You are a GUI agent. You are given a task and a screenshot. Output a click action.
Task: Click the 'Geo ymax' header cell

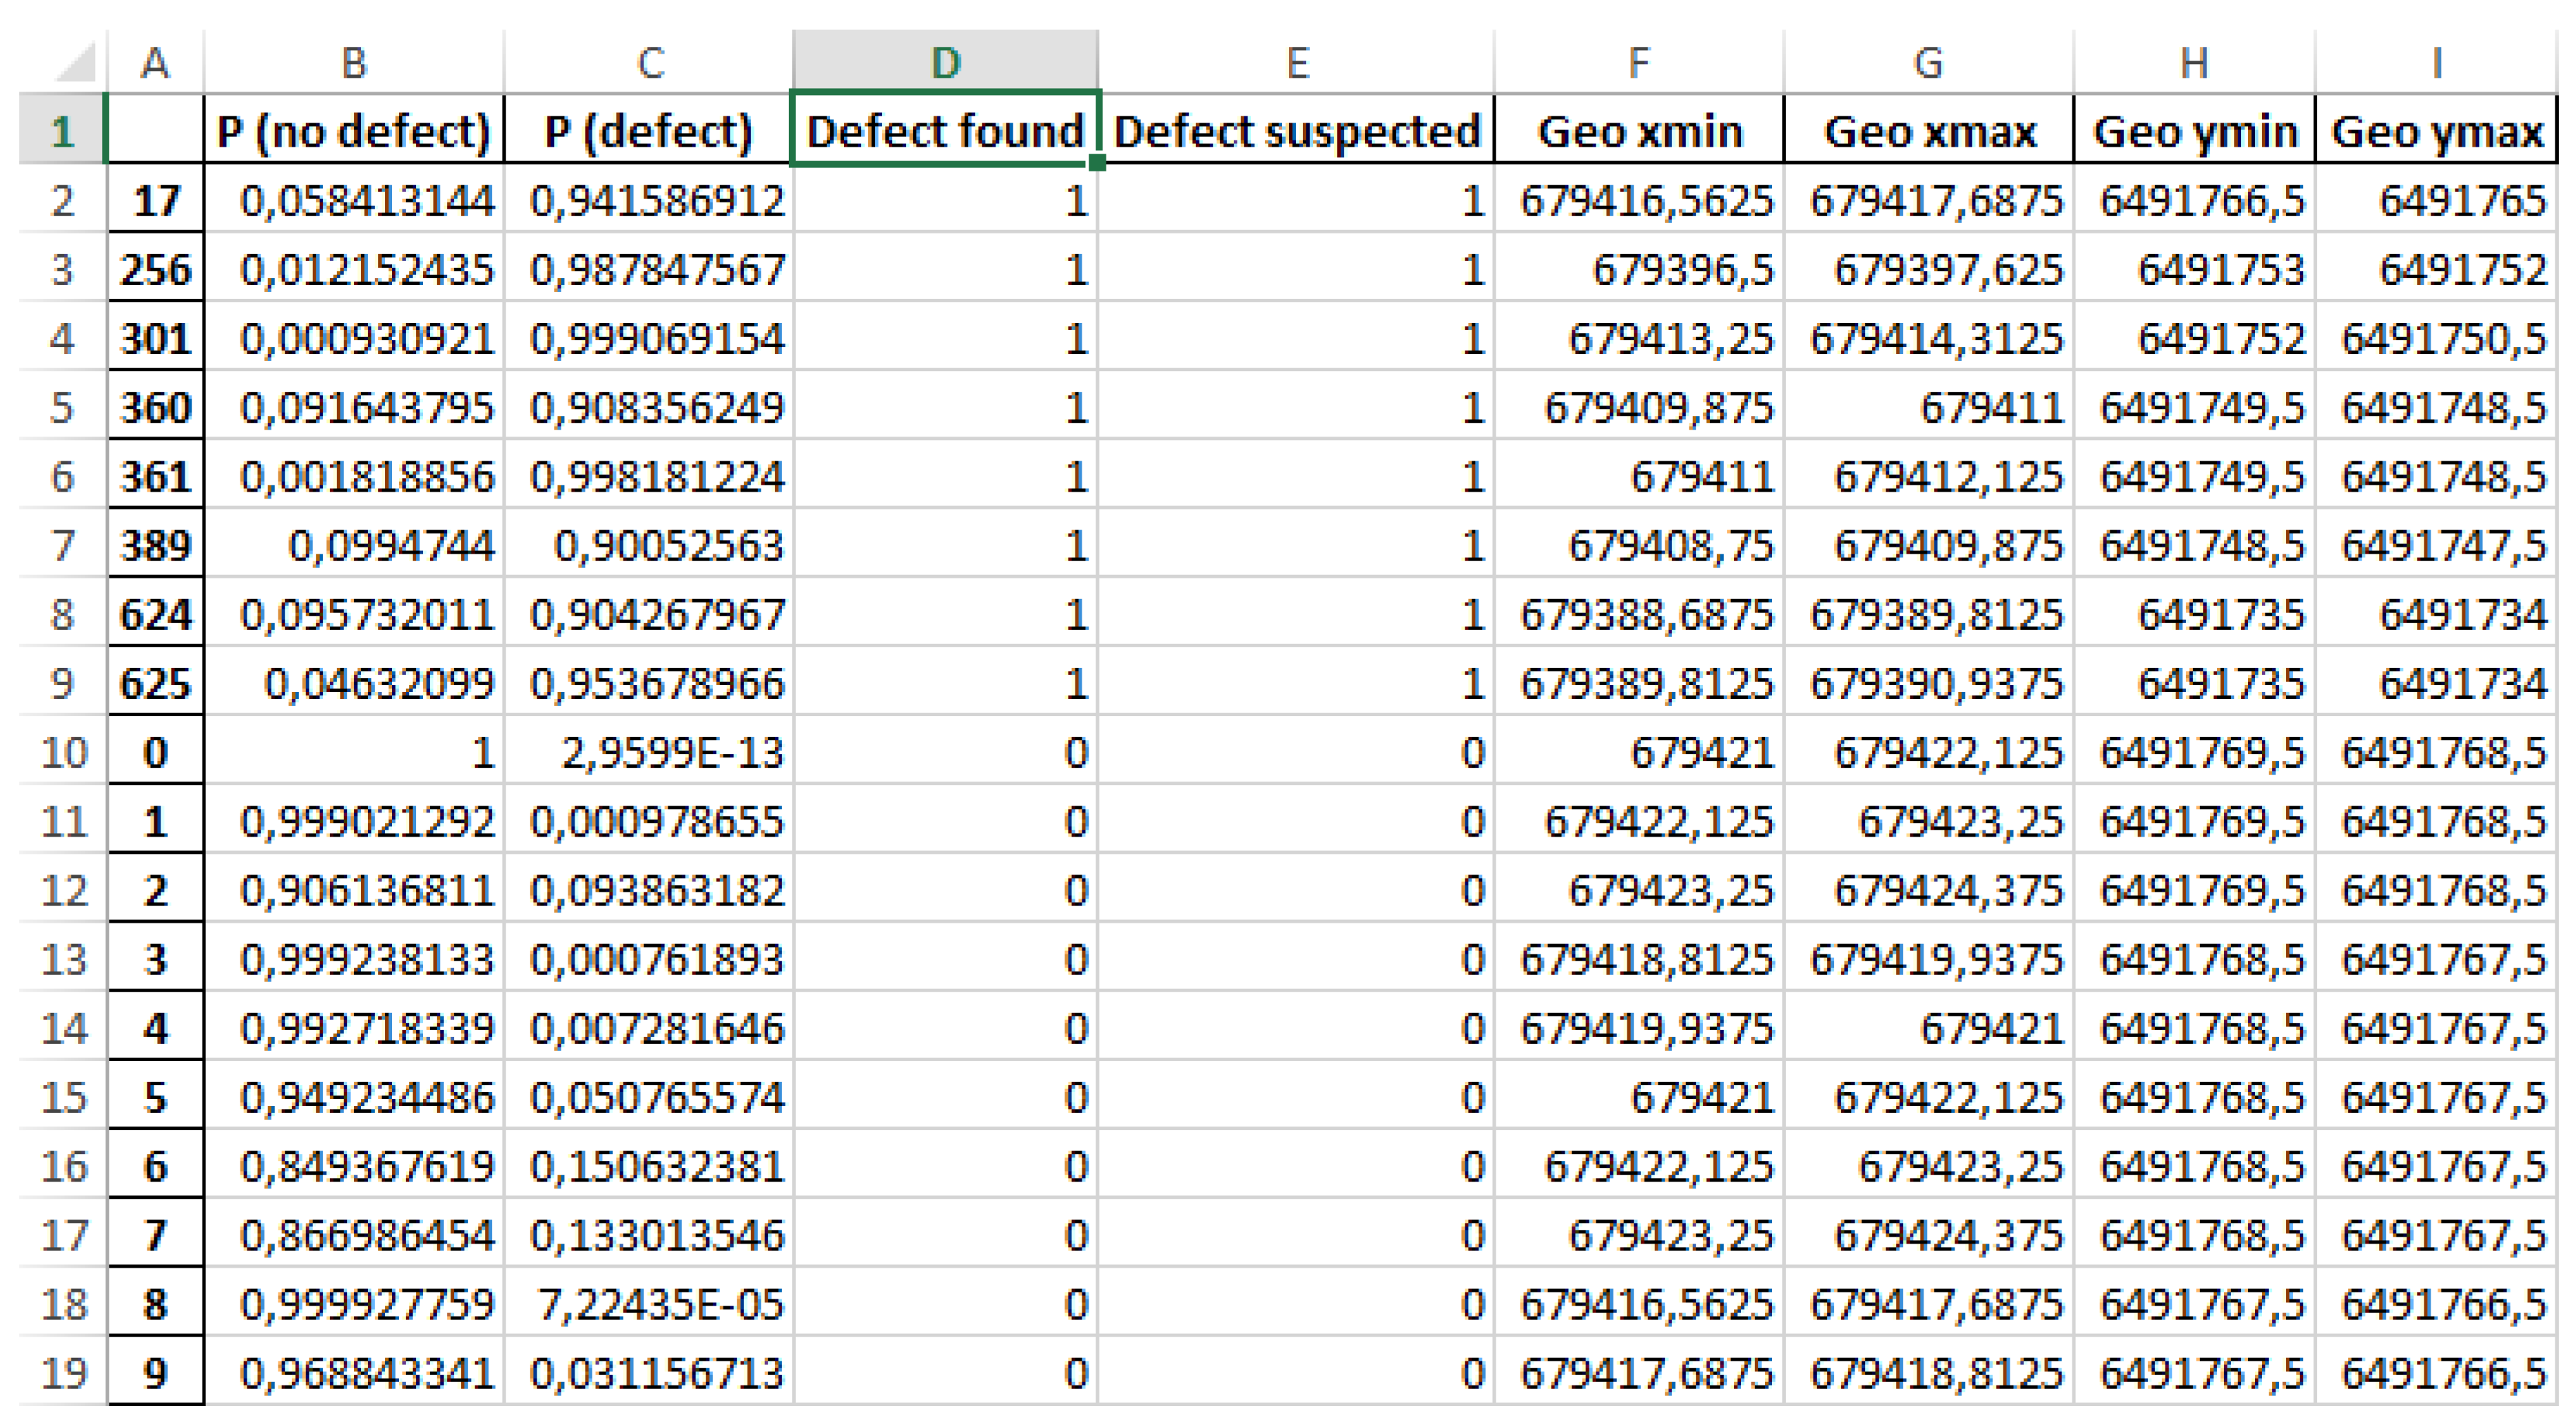tap(2436, 131)
